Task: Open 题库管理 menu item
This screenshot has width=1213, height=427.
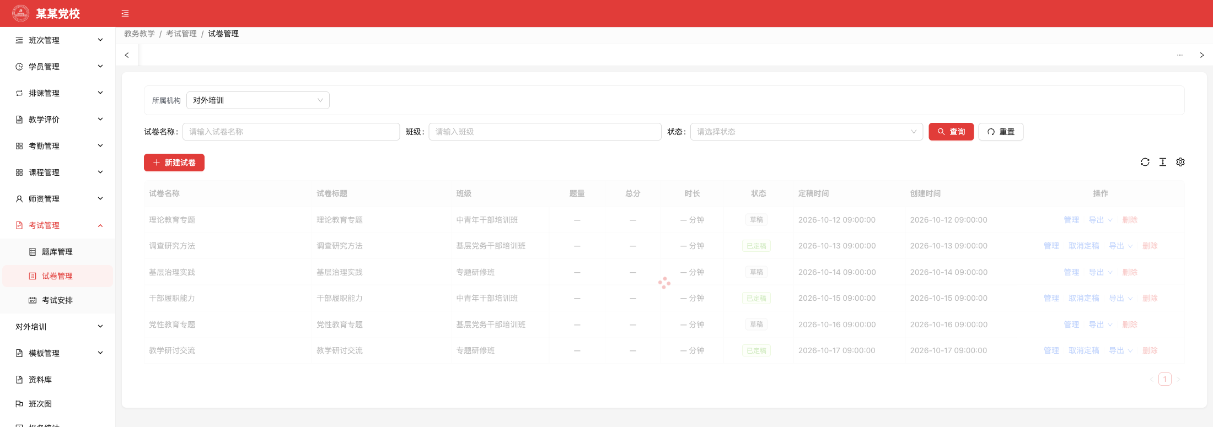Action: click(58, 252)
